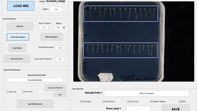
Task: Enable the Only Color checkbox
Action: (7, 92)
